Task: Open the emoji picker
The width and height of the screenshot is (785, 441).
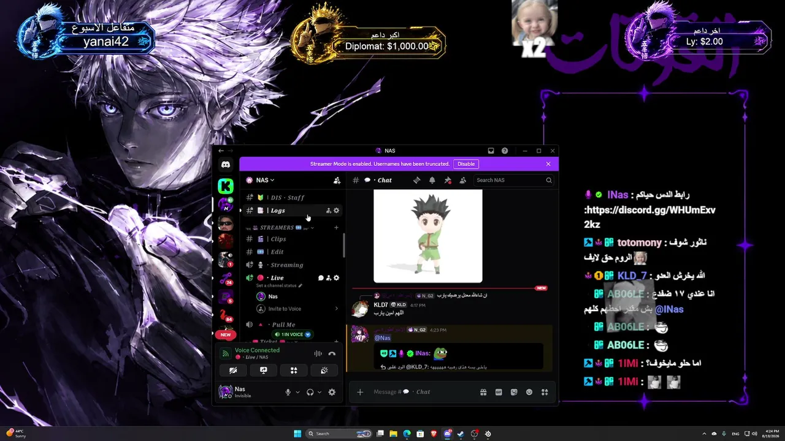Action: (x=529, y=392)
